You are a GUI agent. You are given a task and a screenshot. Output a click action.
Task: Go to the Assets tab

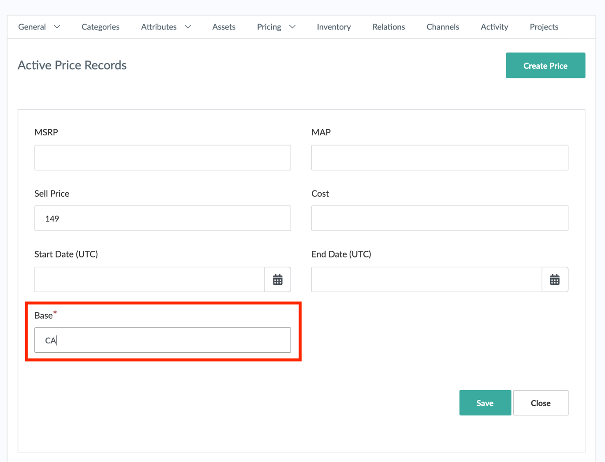[x=224, y=27]
